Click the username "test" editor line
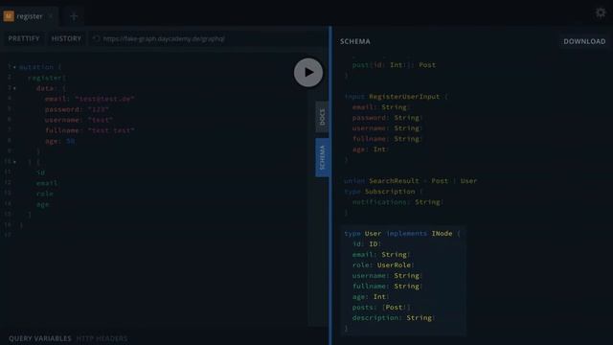Screen dimensions: 613x345 tap(79, 120)
